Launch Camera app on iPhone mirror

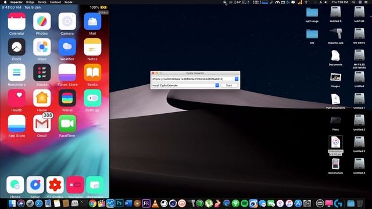(67, 21)
